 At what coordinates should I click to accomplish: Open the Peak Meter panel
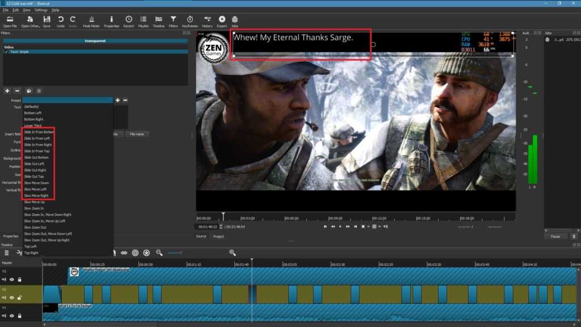(91, 21)
